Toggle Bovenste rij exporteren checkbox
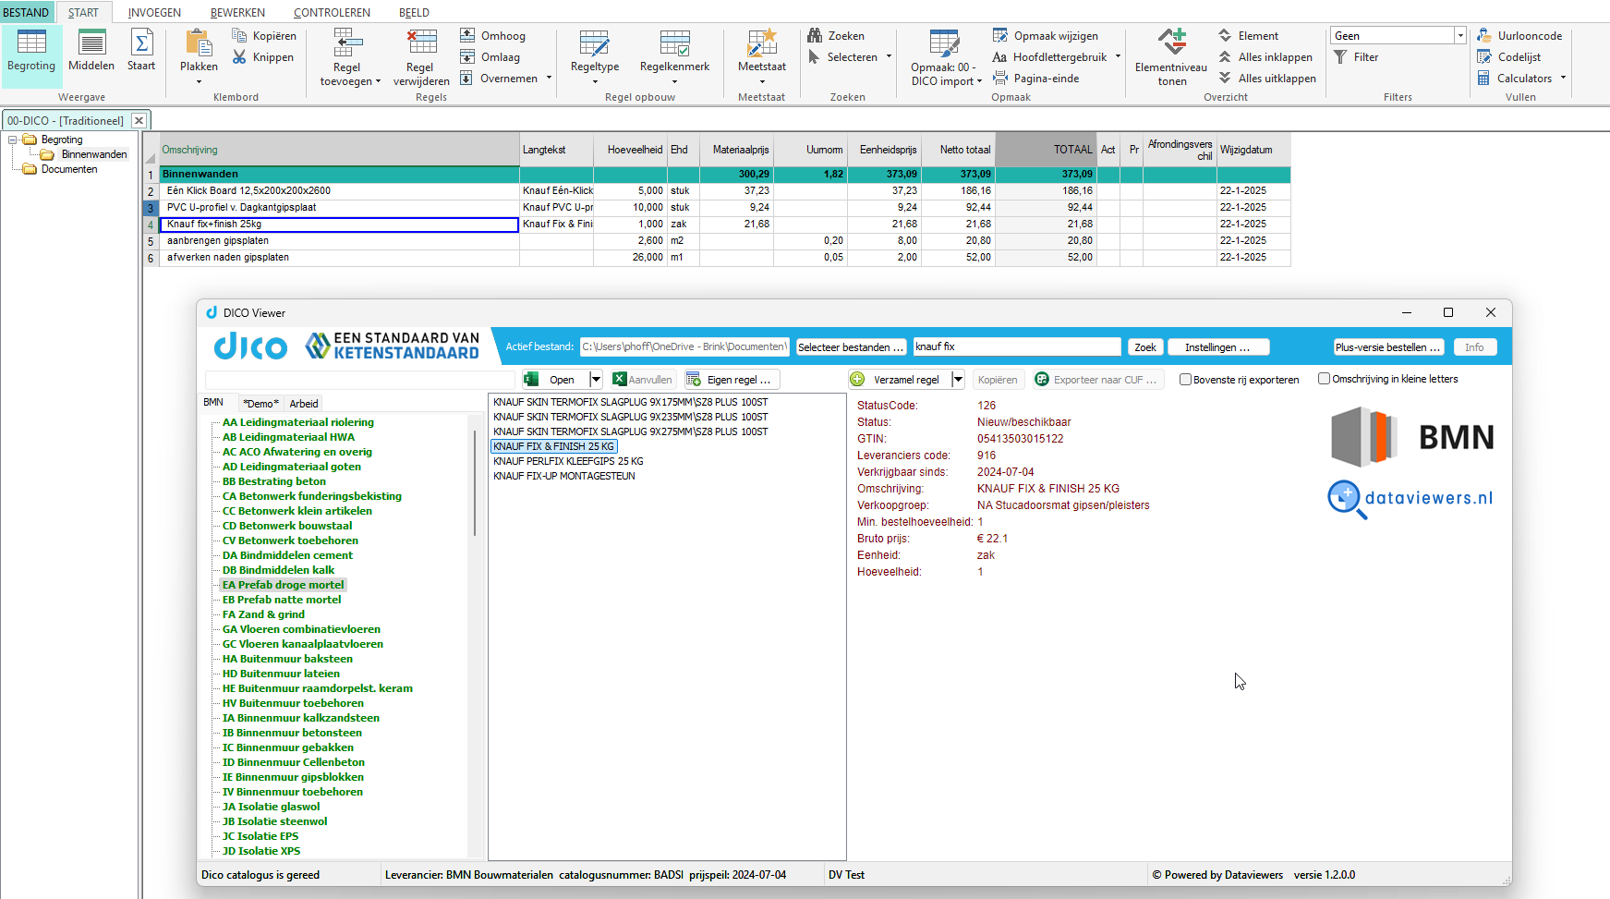The height and width of the screenshot is (899, 1610). click(x=1185, y=379)
